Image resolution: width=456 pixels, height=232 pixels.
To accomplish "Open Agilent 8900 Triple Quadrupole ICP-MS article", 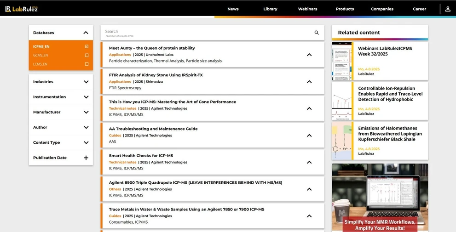I will (195, 182).
